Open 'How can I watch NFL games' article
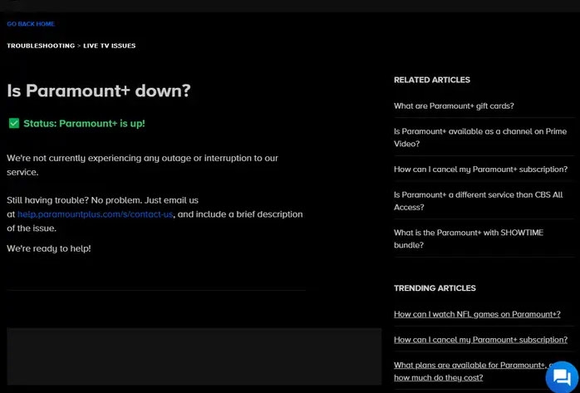This screenshot has width=580, height=393. [477, 314]
